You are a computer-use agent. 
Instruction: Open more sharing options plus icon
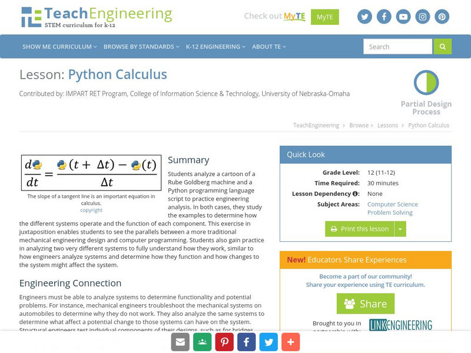coord(290,342)
